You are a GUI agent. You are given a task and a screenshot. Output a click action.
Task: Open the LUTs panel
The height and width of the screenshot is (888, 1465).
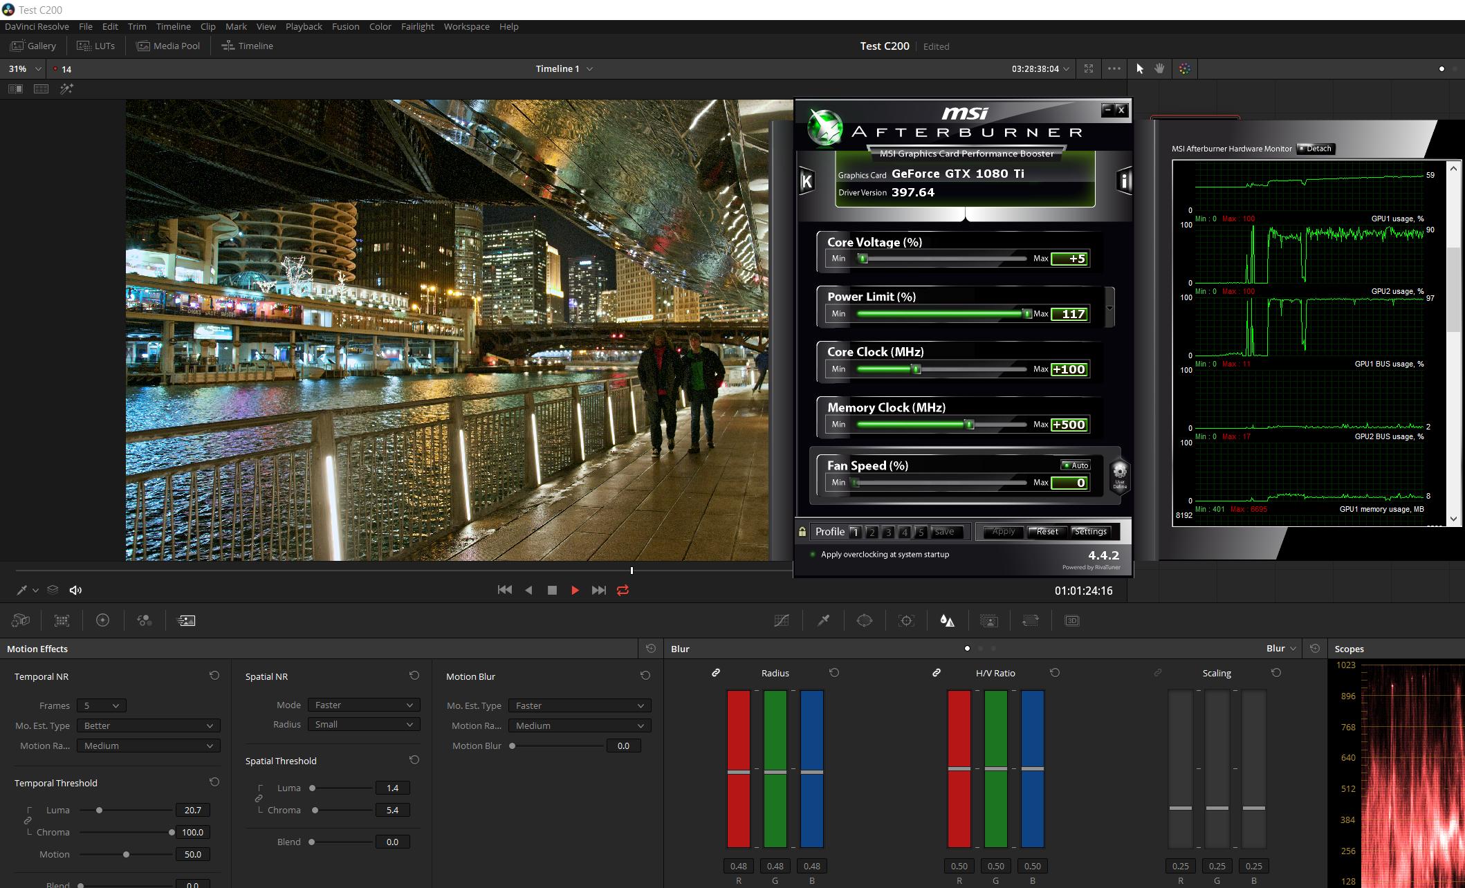96,46
